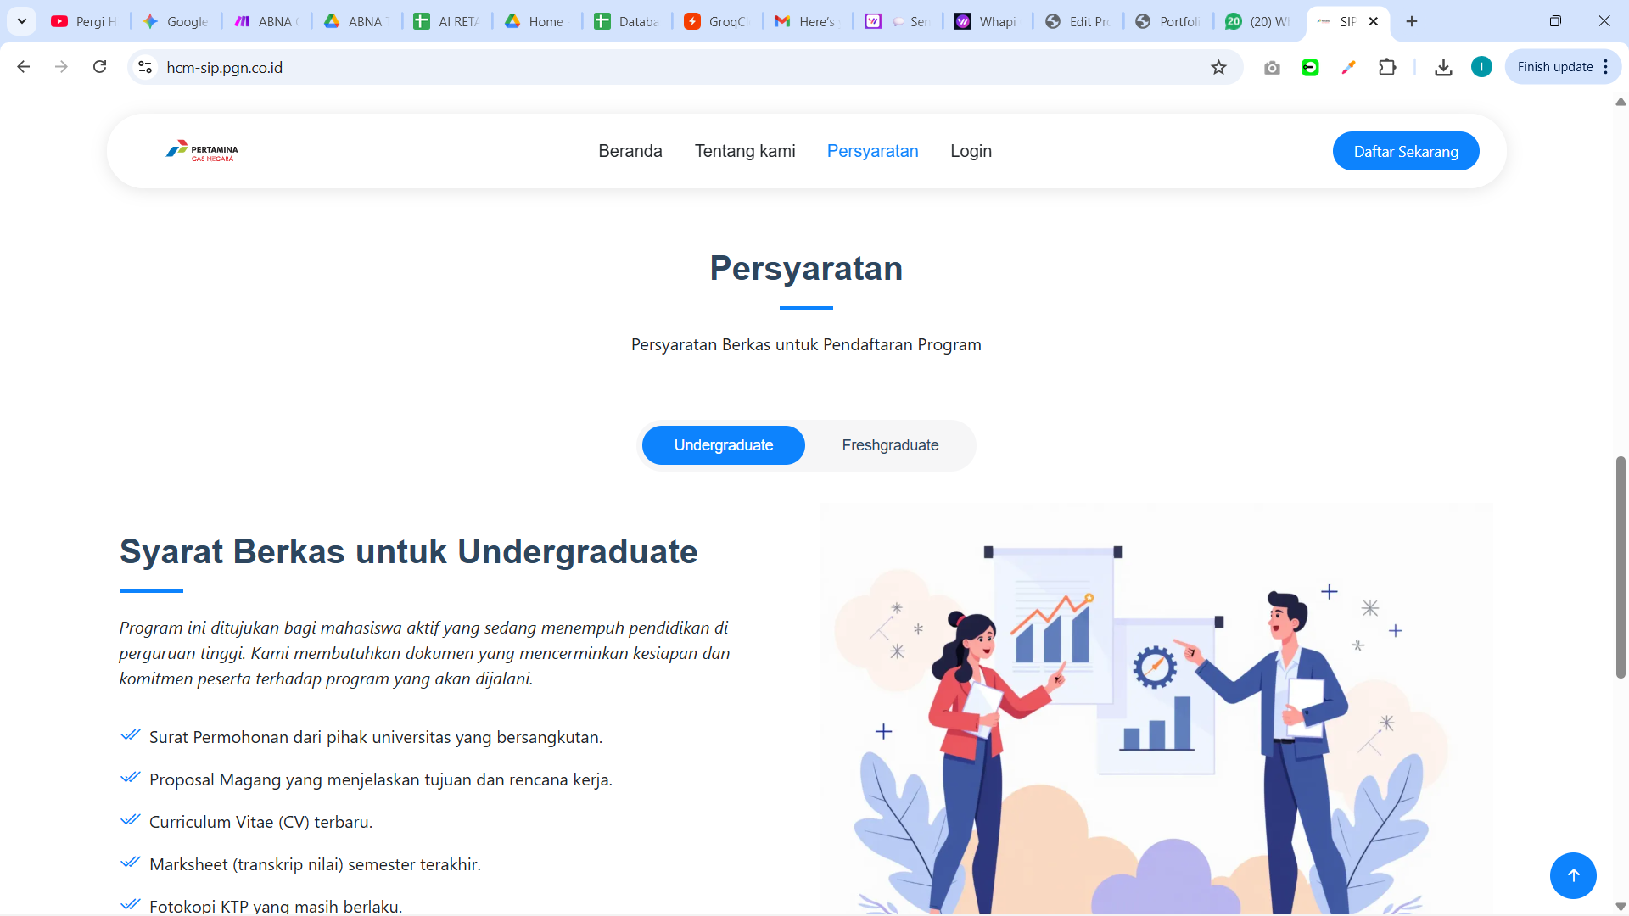Open the Here's Gmail tab
The image size is (1629, 916).
808,21
